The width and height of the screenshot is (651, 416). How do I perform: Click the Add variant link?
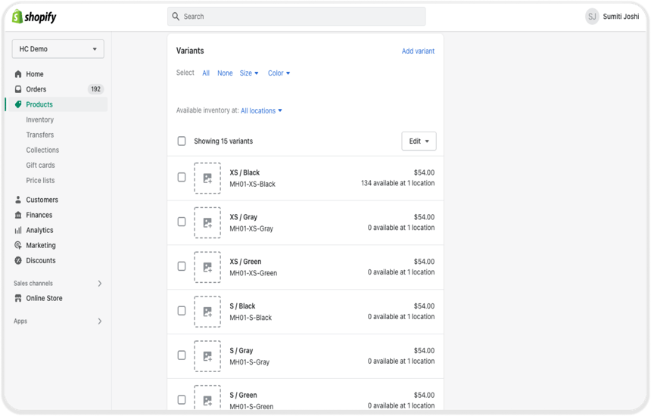click(x=418, y=51)
